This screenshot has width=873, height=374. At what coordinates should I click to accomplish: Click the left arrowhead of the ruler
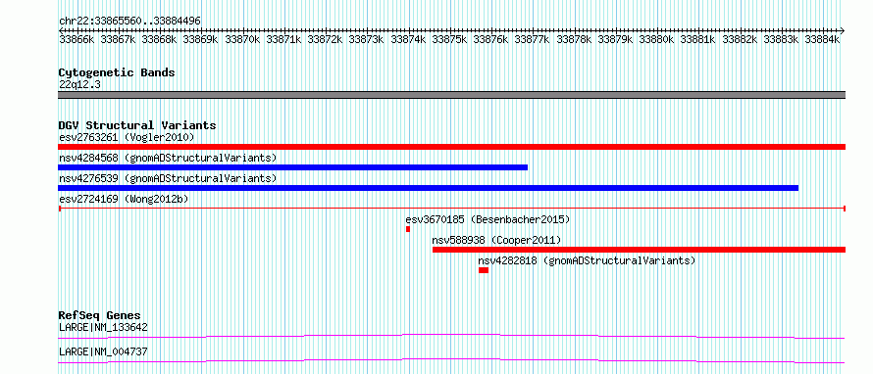tap(61, 30)
